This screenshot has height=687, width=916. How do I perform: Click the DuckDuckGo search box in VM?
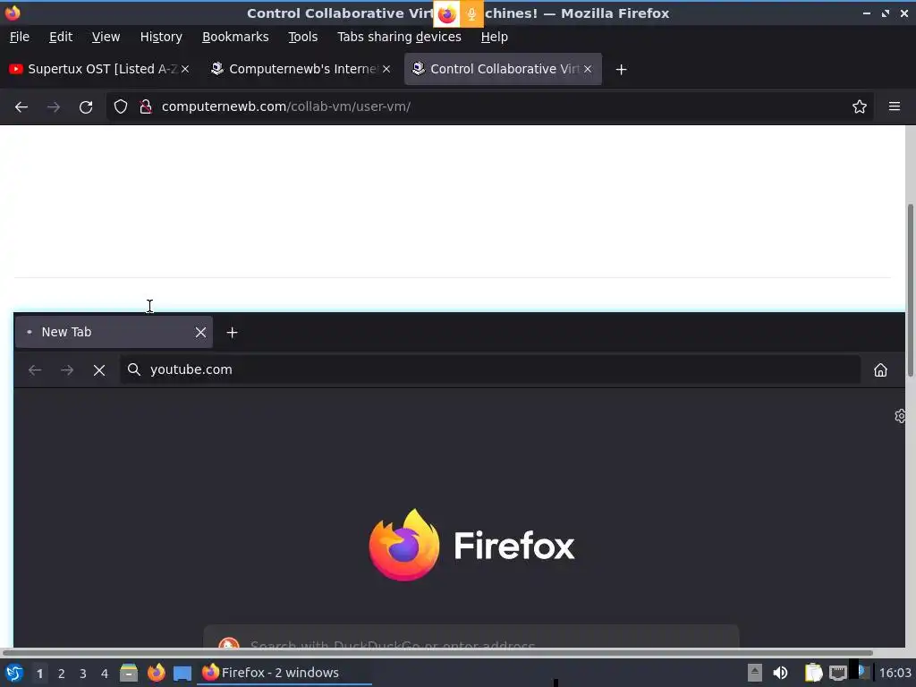click(x=471, y=638)
